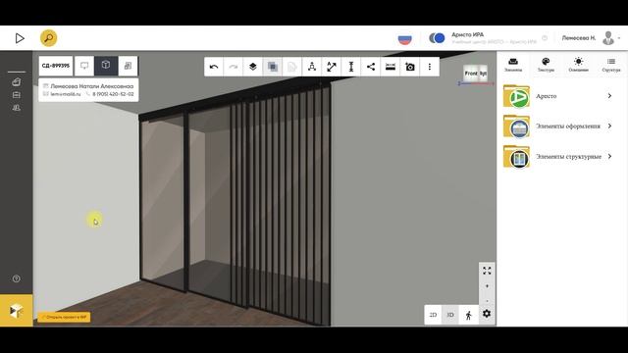Toggle fullscreen expand icon
This screenshot has height=353, width=628.
(487, 271)
